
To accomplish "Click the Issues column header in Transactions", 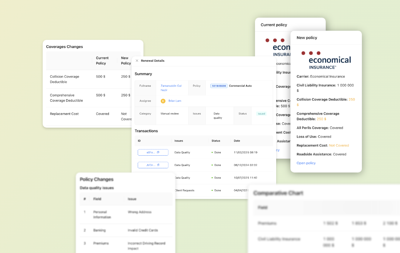I will (178, 141).
